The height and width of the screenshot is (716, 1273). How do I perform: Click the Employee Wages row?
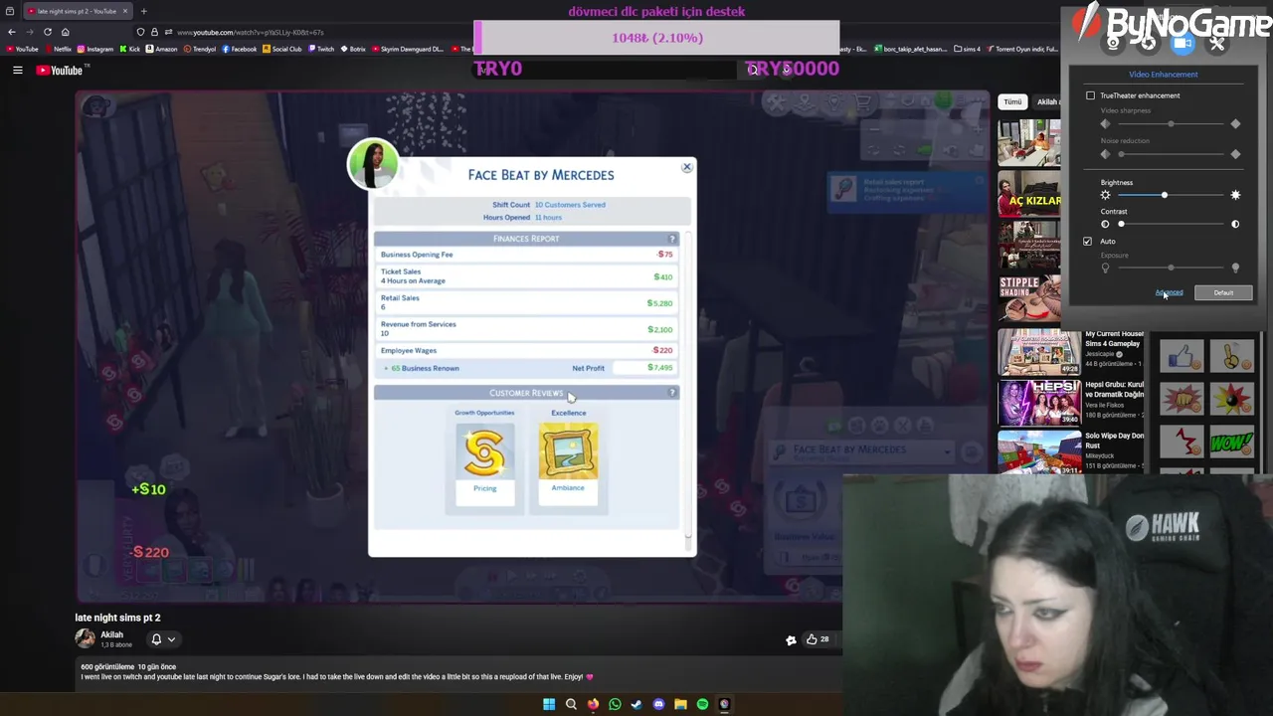pyautogui.click(x=526, y=350)
